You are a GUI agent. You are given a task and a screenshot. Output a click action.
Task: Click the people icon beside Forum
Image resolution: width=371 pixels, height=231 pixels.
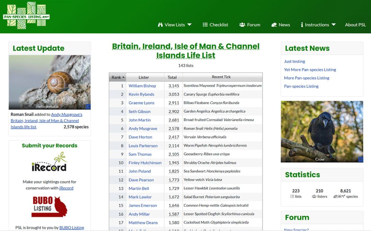click(x=242, y=24)
